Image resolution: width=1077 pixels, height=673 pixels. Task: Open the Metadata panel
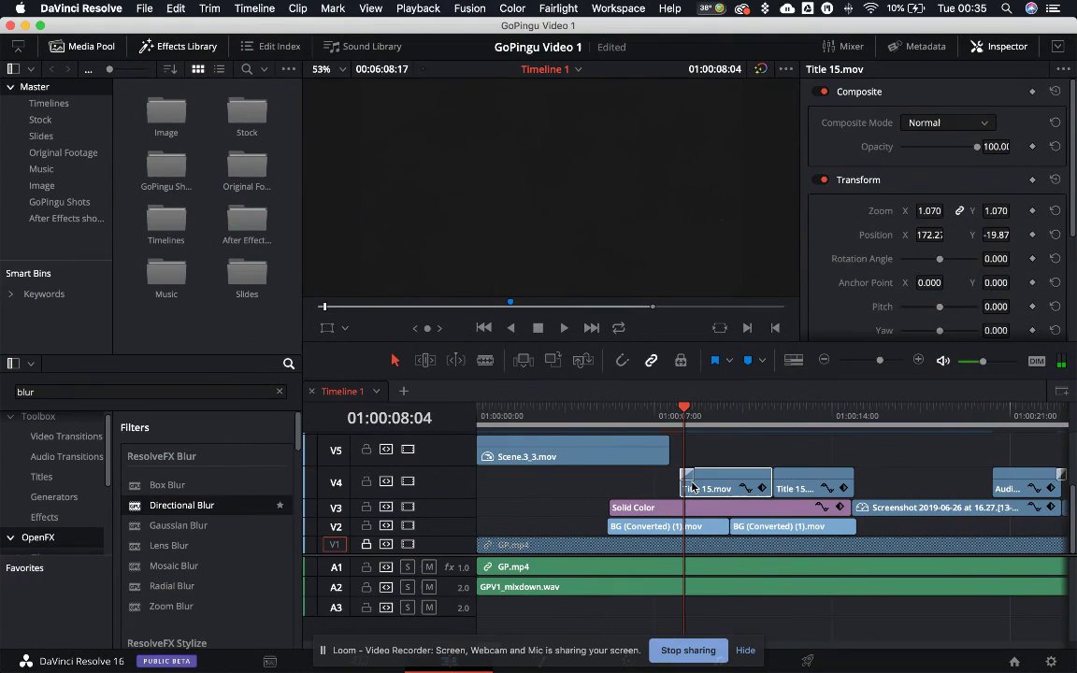(x=916, y=46)
